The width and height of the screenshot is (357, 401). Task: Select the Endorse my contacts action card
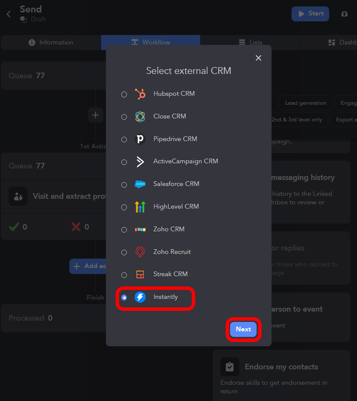[x=282, y=375]
